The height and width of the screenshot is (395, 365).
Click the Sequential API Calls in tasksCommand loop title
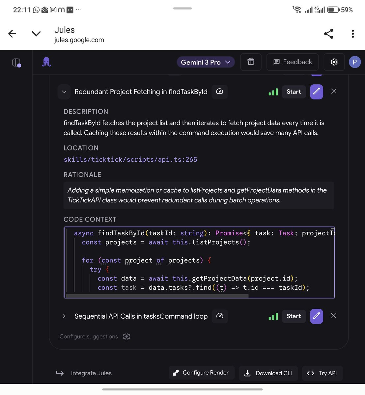[141, 316]
